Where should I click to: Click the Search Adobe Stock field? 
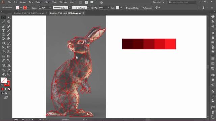[183, 2]
